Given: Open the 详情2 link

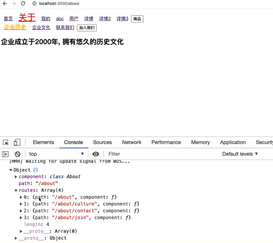Looking at the screenshot, I should [105, 19].
